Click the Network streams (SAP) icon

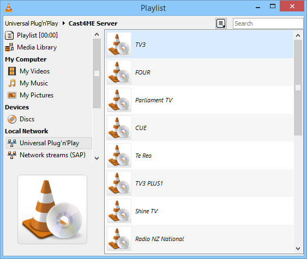[x=12, y=155]
